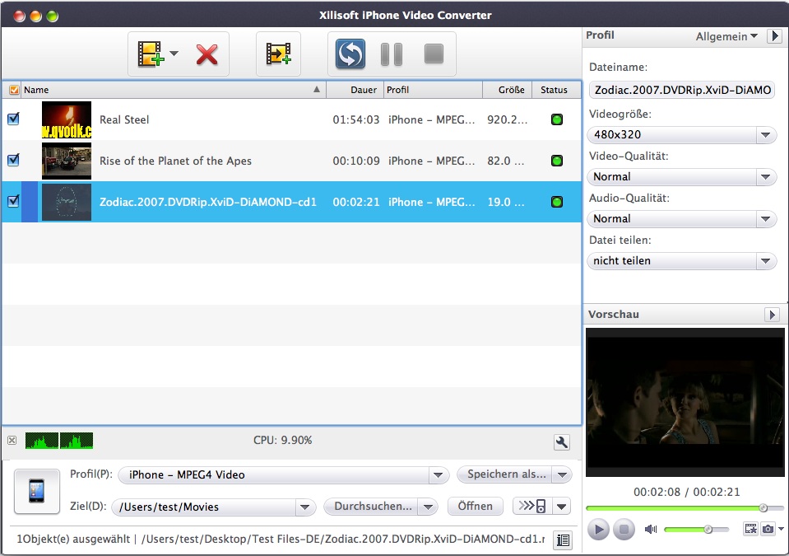The height and width of the screenshot is (556, 789).
Task: Click the Zodiac video thumbnail
Action: click(x=67, y=202)
